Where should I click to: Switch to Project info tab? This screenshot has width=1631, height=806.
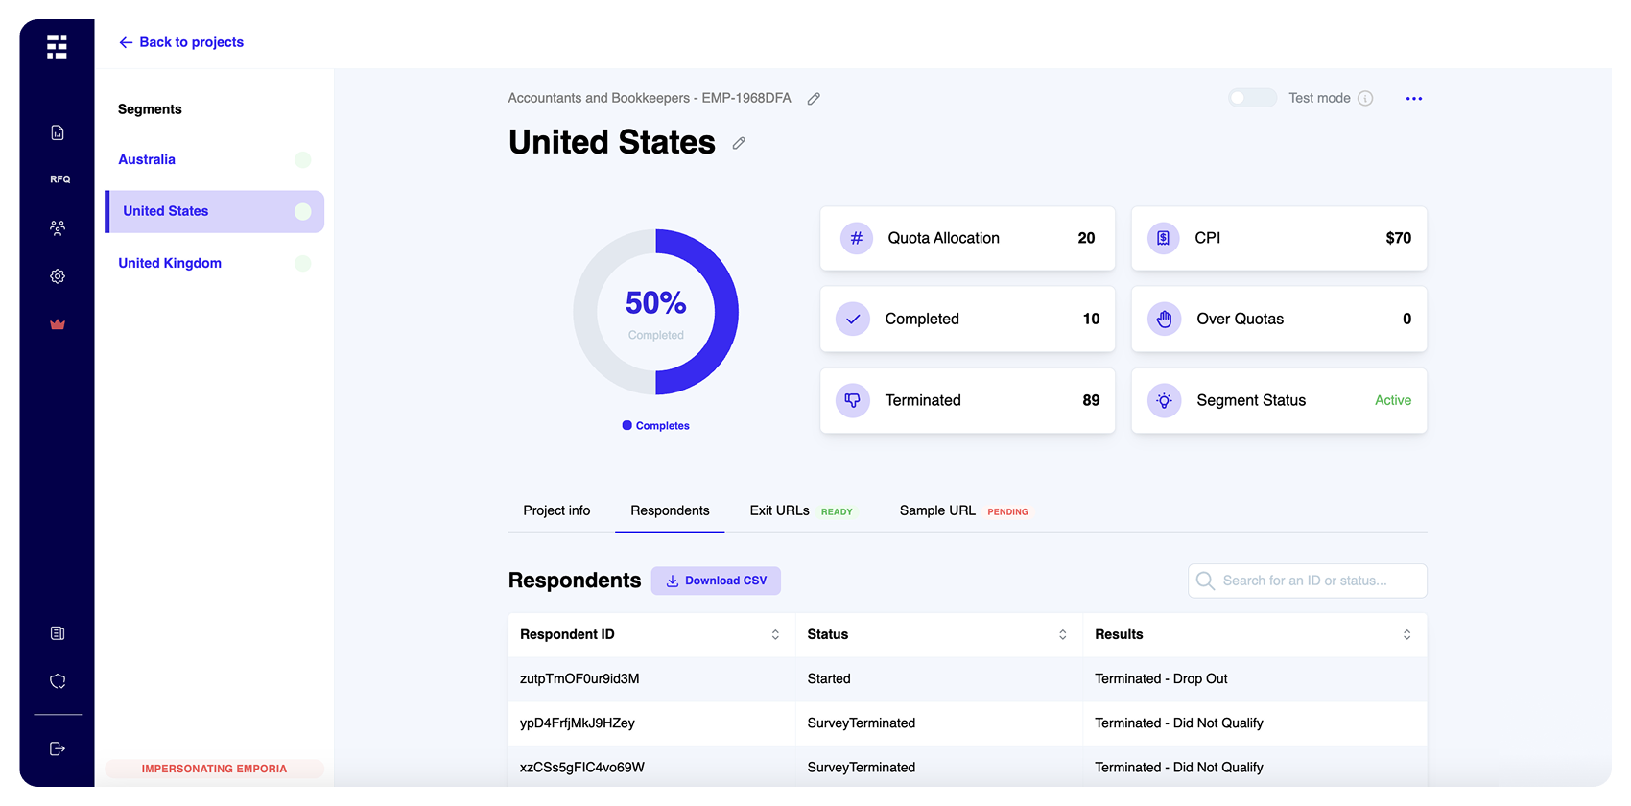point(556,510)
